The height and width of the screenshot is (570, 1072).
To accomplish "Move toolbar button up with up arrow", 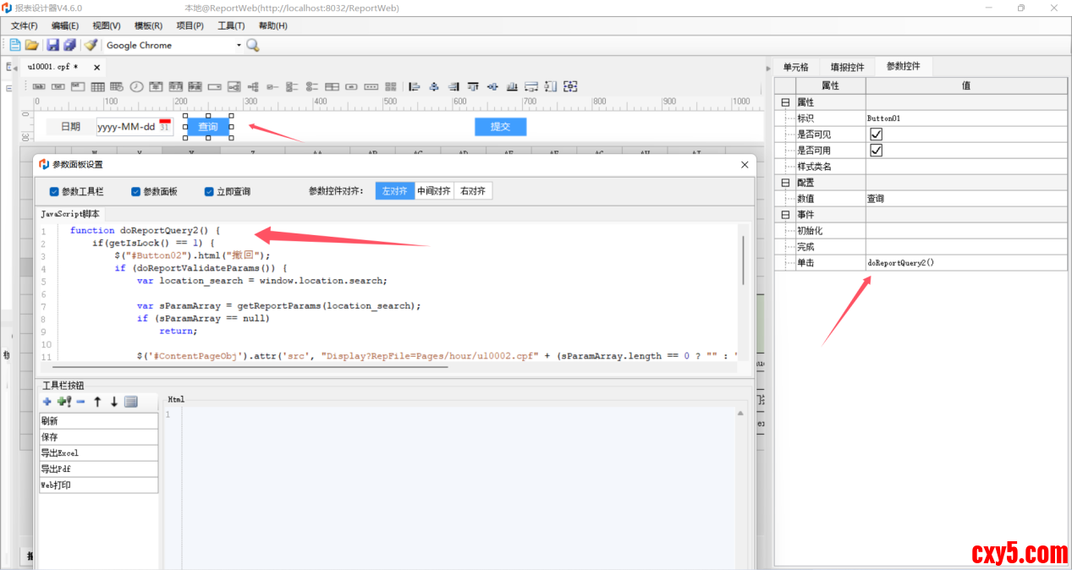I will coord(97,402).
